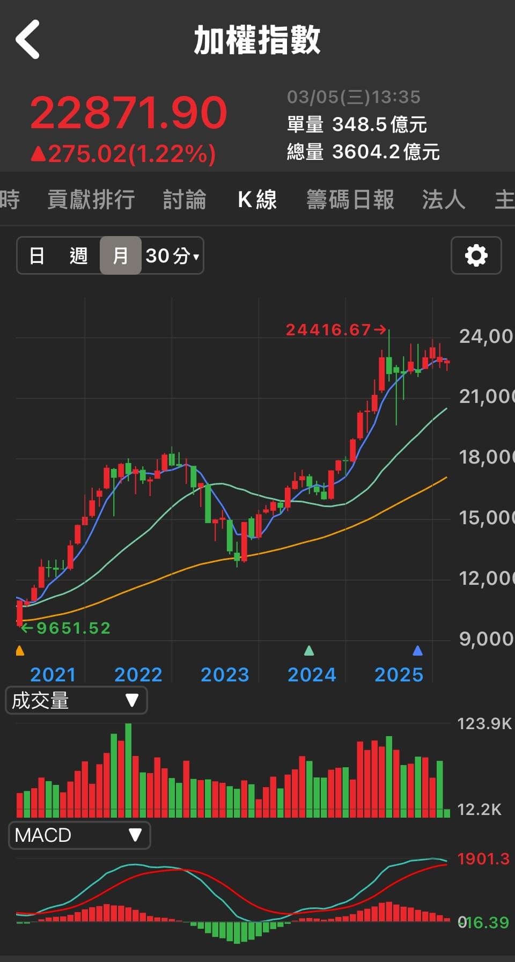Tap the 12.2K volume axis label
The width and height of the screenshot is (515, 962).
click(479, 809)
